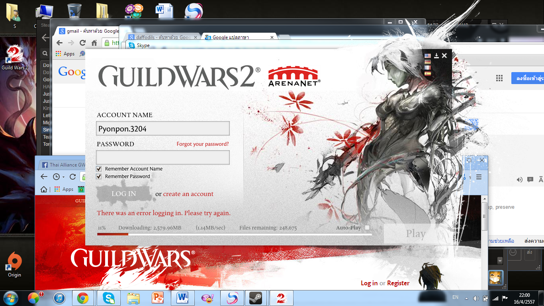Click the Account Name input field
The height and width of the screenshot is (306, 544).
click(x=163, y=129)
